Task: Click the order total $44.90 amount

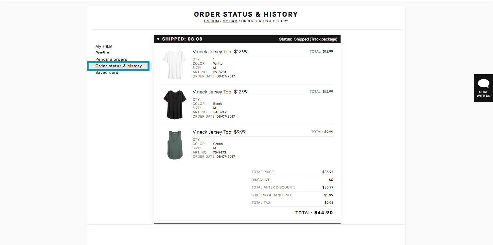Action: [x=324, y=213]
